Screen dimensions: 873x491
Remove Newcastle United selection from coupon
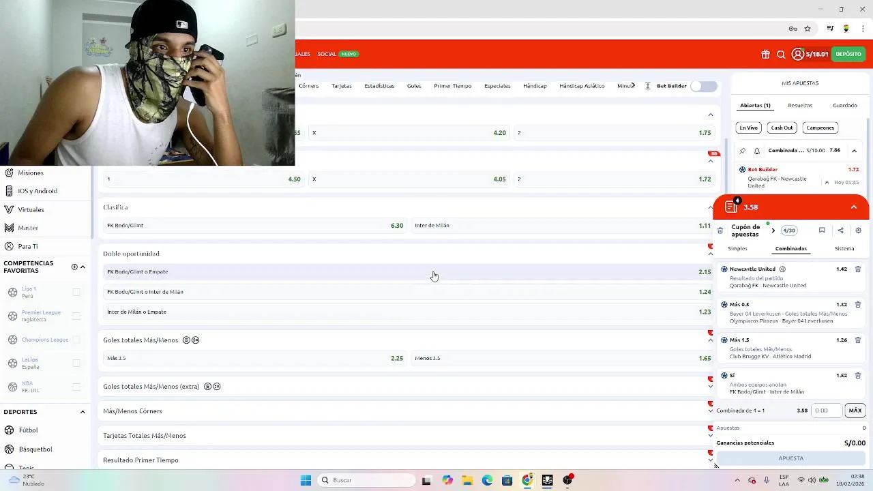point(858,269)
